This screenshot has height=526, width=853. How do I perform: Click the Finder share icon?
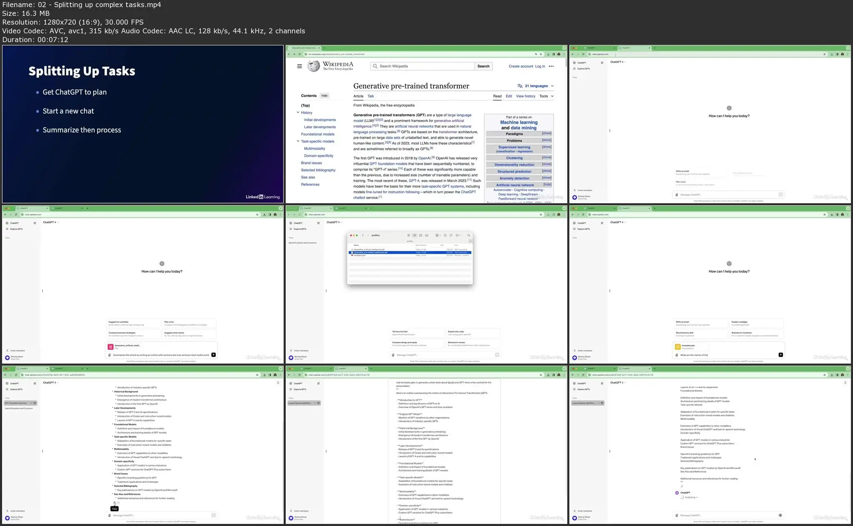coord(445,235)
